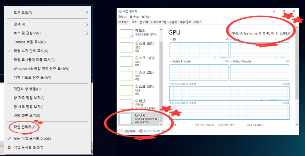This screenshot has width=305, height=156.
Task: Open 작업 관리자(K) from the context menu
Action: pyautogui.click(x=47, y=127)
